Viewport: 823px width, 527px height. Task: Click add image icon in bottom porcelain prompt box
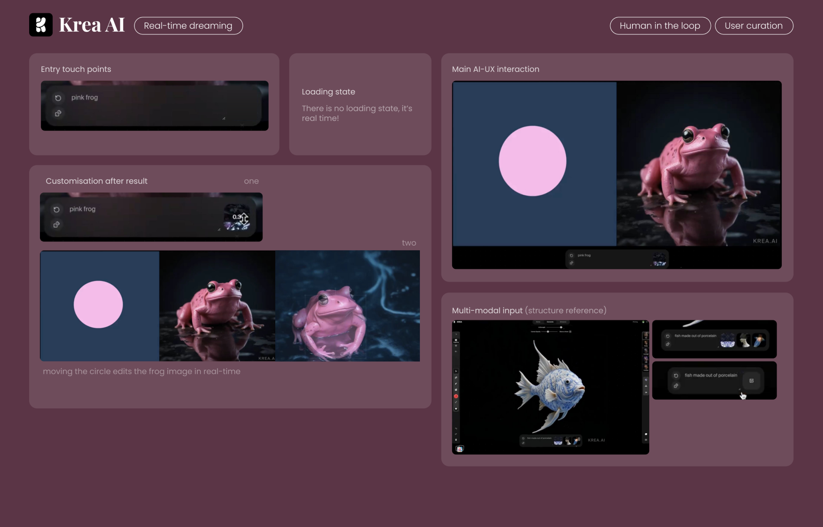pos(751,380)
